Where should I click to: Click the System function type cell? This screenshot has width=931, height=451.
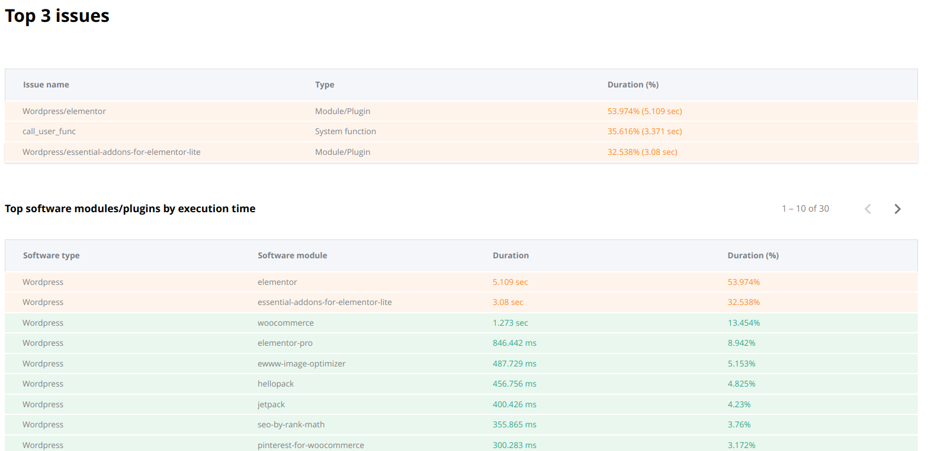pos(345,131)
